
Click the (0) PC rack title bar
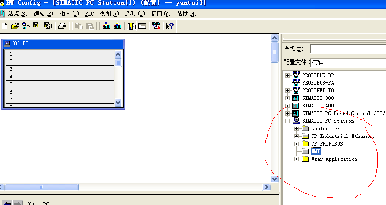coord(63,44)
